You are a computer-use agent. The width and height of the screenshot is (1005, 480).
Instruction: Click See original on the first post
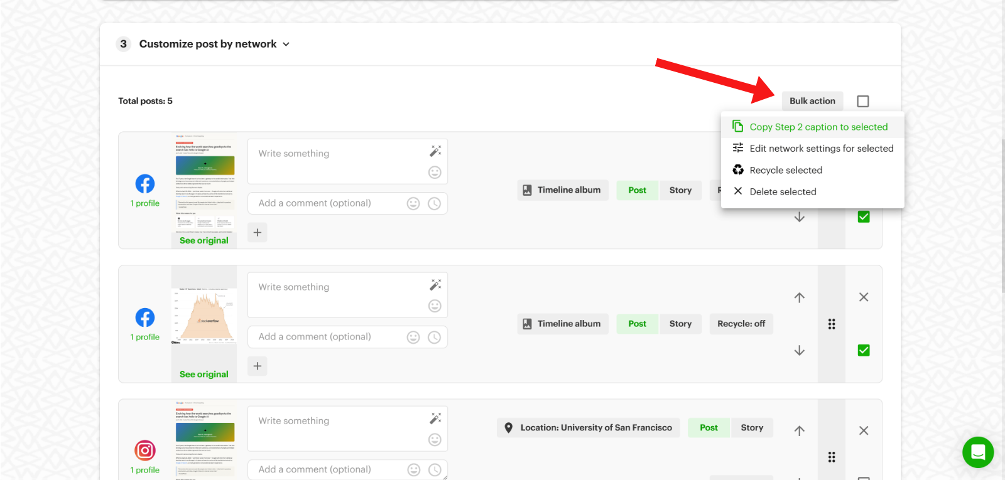204,240
